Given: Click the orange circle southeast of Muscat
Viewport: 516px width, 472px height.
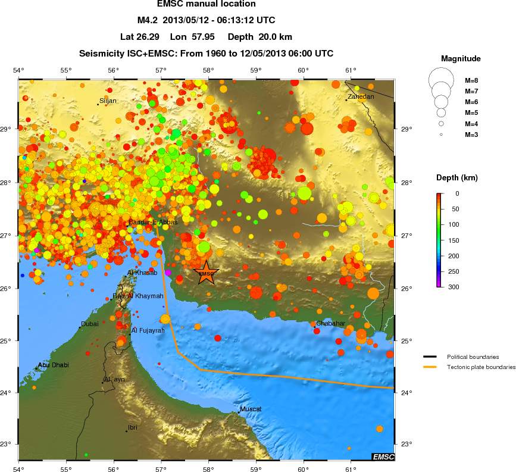Looking at the screenshot, I should pos(380,429).
